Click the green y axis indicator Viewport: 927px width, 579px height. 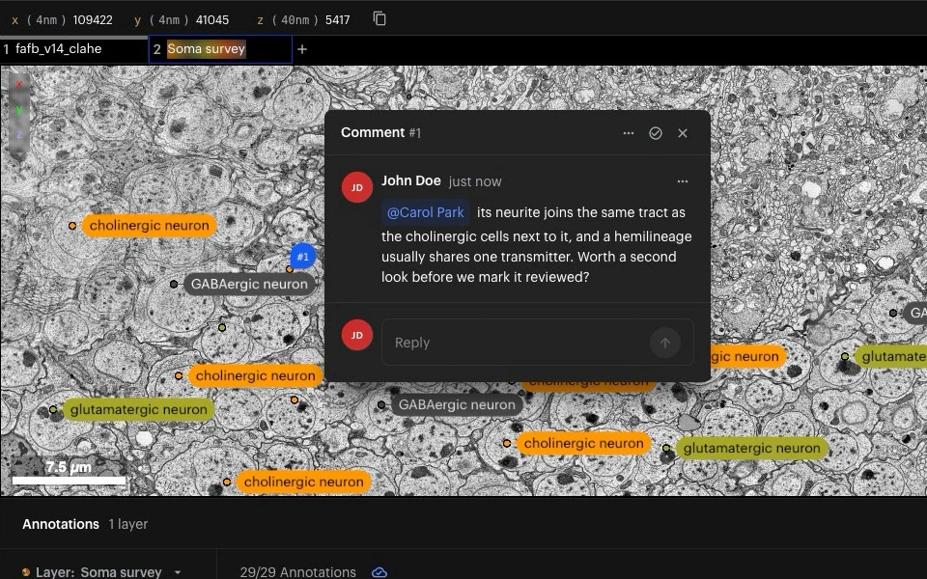(19, 110)
